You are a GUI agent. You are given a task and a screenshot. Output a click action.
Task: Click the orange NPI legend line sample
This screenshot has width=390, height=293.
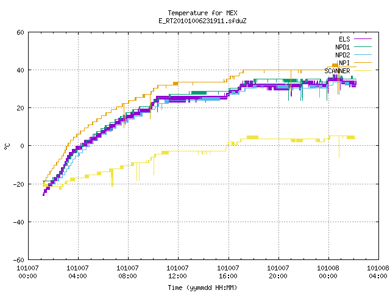point(363,62)
